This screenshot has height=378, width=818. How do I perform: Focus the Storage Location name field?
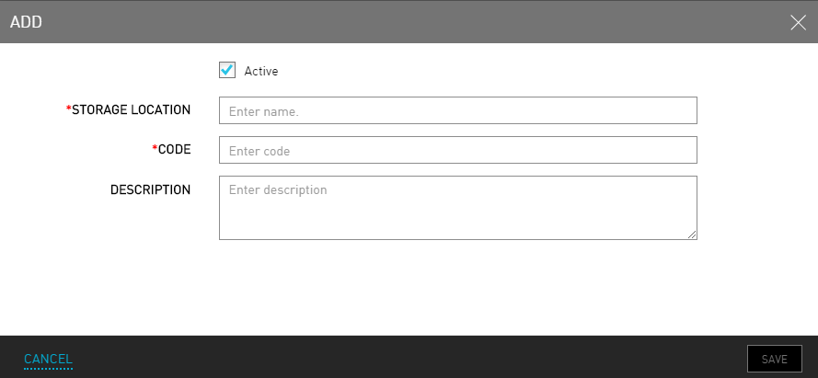click(458, 110)
